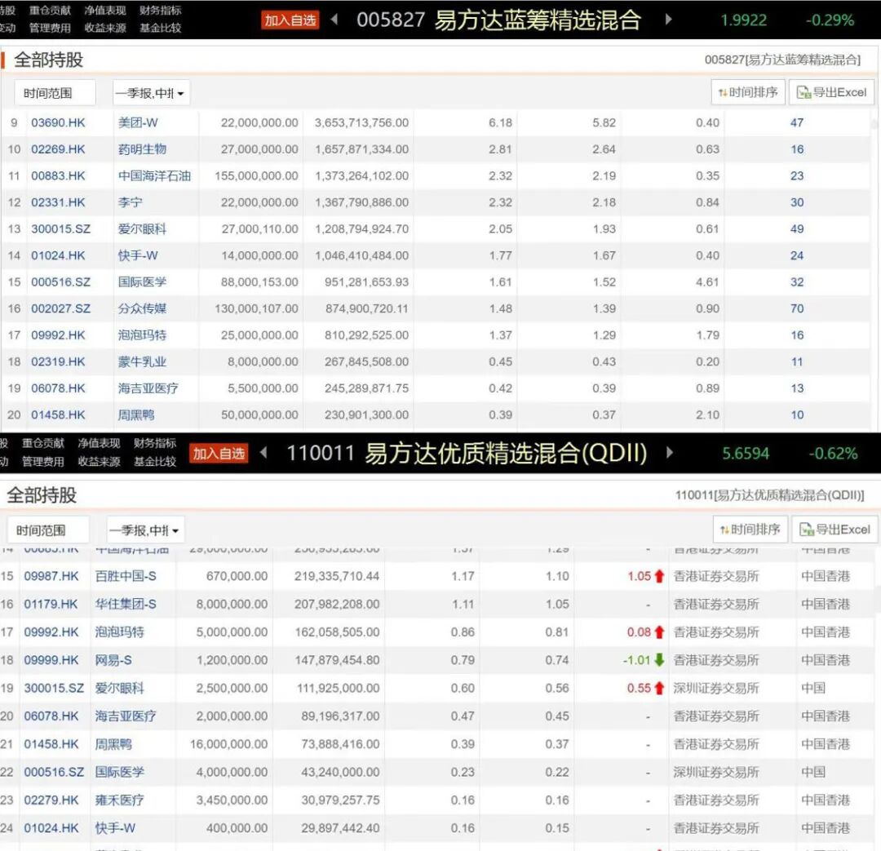Open stock code 02319.HK link
Image resolution: width=881 pixels, height=851 pixels.
pos(58,362)
